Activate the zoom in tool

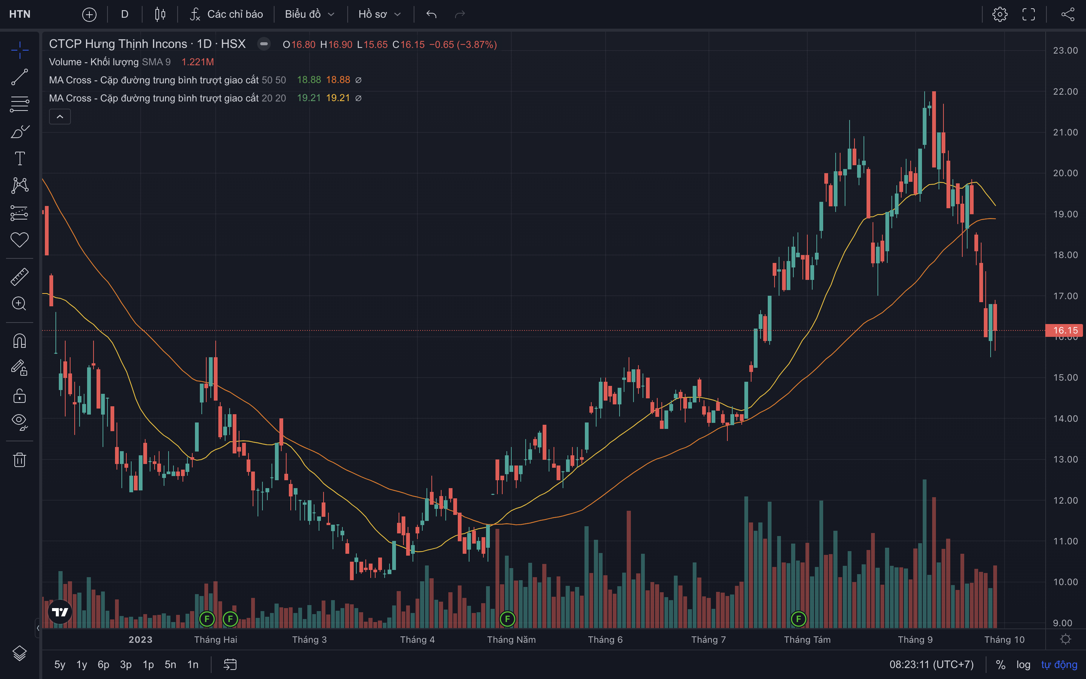point(20,304)
